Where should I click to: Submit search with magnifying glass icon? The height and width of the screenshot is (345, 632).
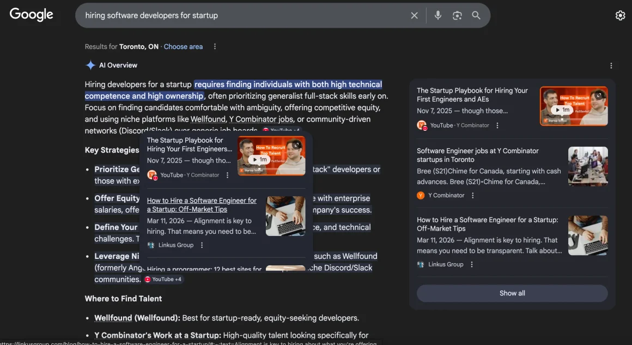click(476, 15)
